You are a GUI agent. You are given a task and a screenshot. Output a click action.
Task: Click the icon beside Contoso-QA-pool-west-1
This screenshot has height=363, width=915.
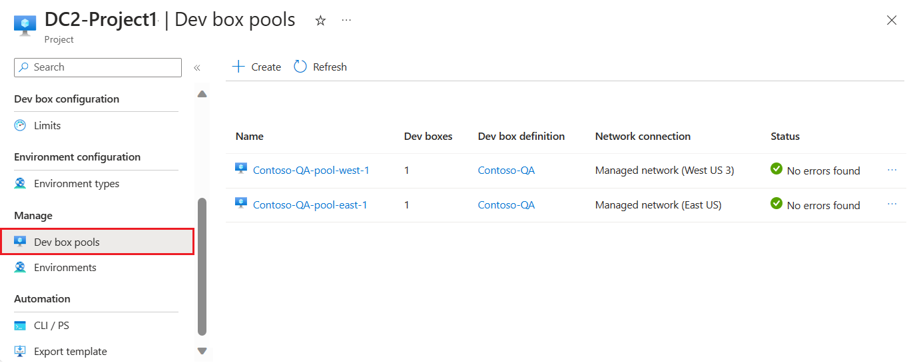click(241, 169)
